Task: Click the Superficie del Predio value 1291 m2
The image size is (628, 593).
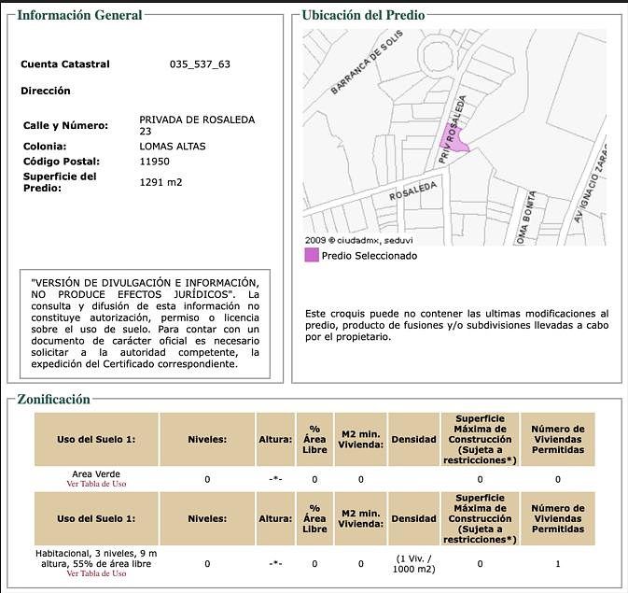Action: [x=160, y=182]
